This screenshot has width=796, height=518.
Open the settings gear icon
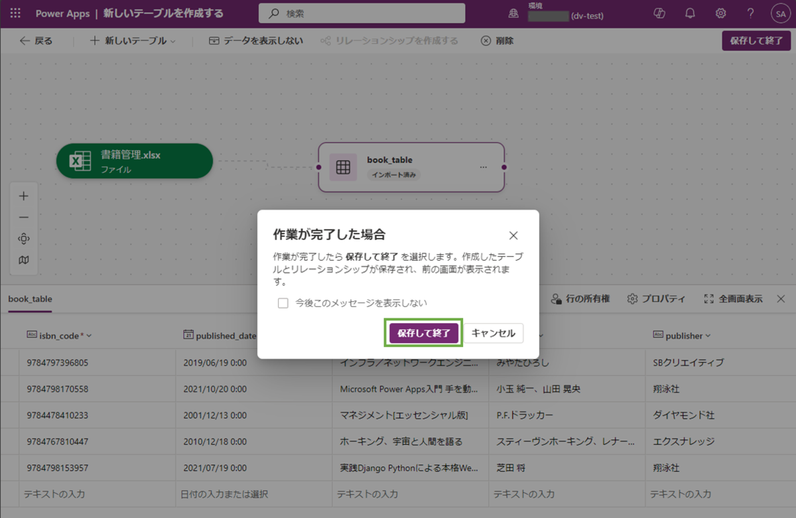click(x=720, y=13)
